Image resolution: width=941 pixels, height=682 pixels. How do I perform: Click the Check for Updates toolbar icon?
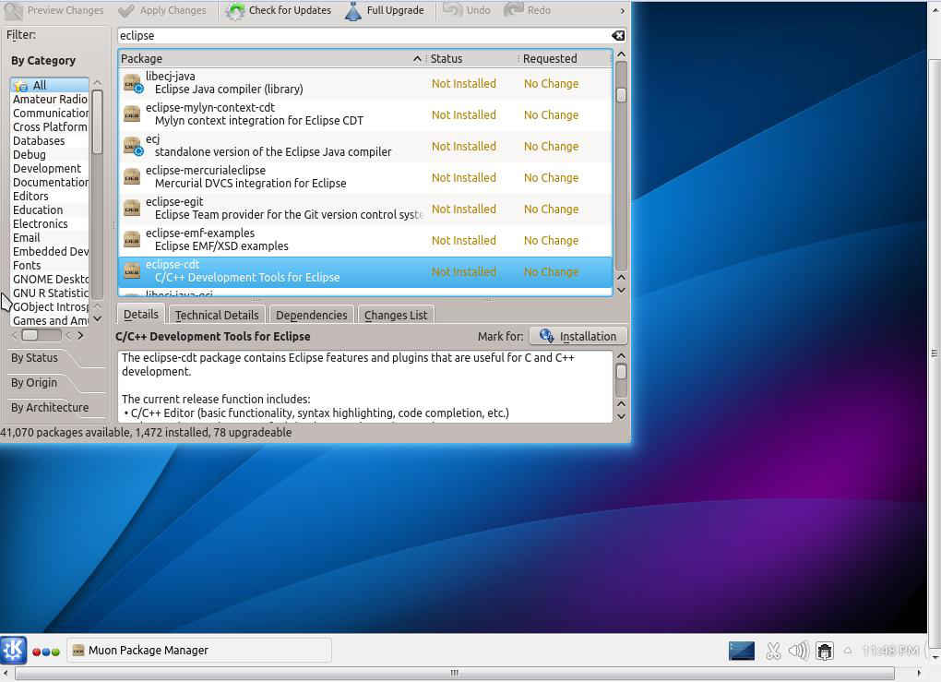coord(235,11)
